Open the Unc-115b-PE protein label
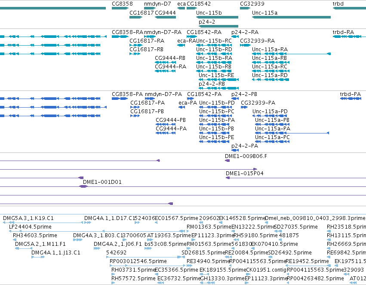 pos(216,137)
